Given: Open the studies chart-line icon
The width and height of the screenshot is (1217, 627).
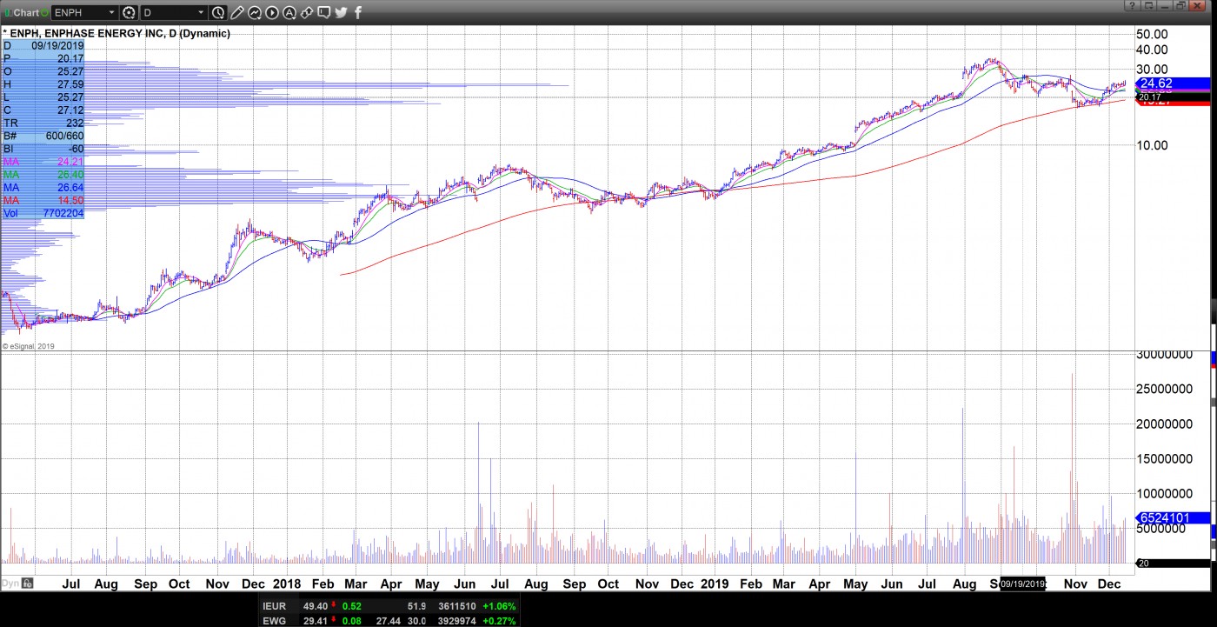Looking at the screenshot, I should point(255,12).
